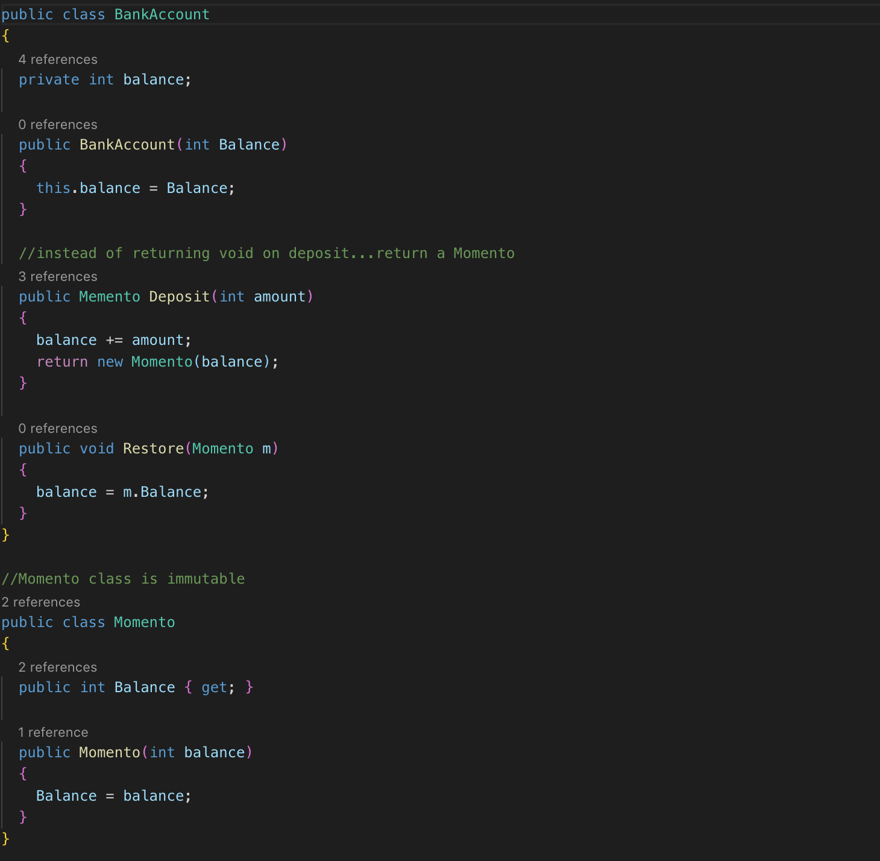Place cursor on BankAccount in the class declaration line
Screen dimensions: 880x861
click(x=162, y=14)
